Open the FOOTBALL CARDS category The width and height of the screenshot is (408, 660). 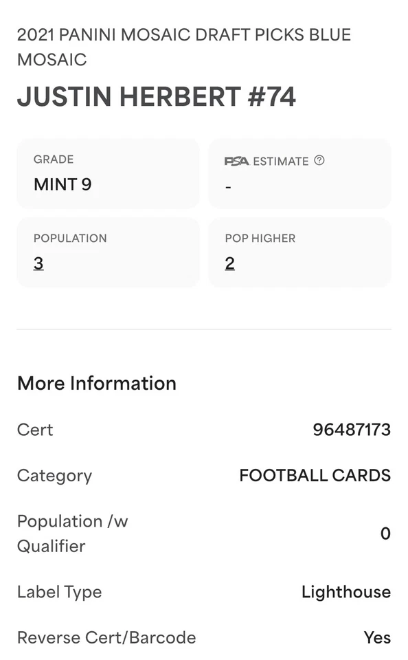pos(315,475)
